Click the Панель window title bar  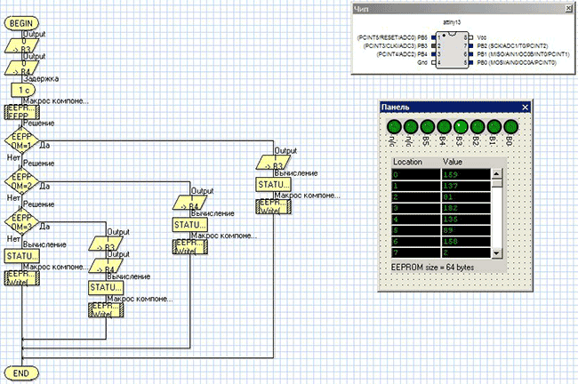455,108
